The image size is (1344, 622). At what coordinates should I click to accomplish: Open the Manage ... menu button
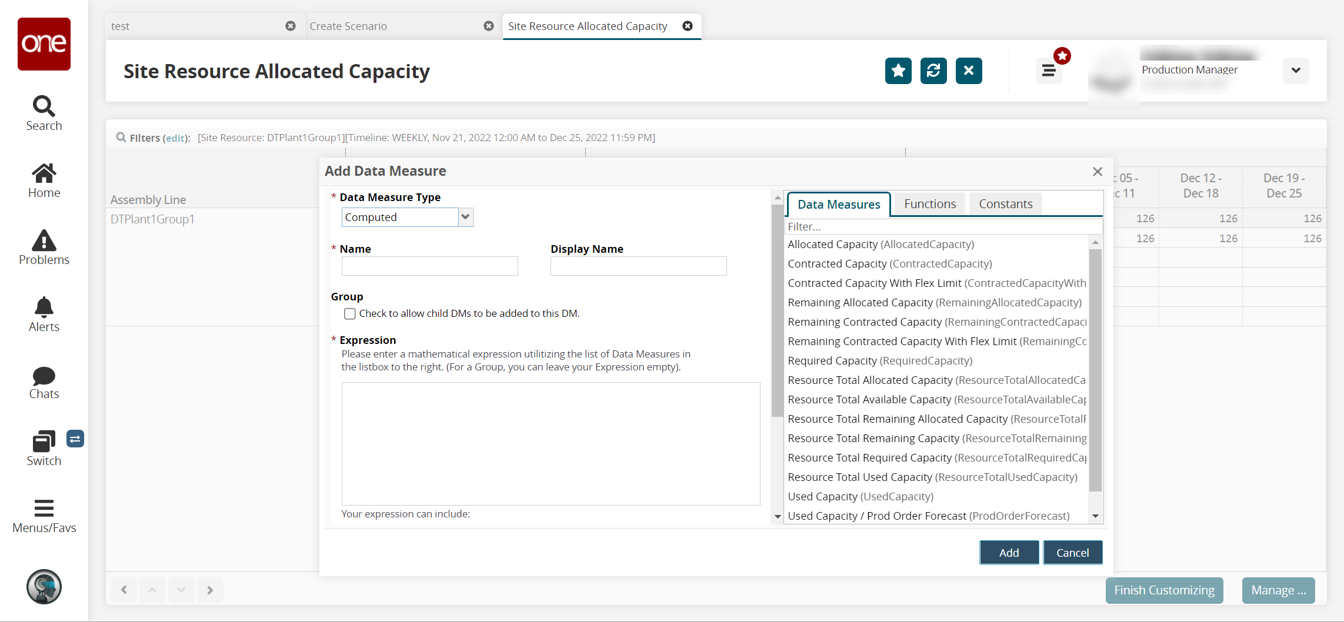tap(1278, 590)
